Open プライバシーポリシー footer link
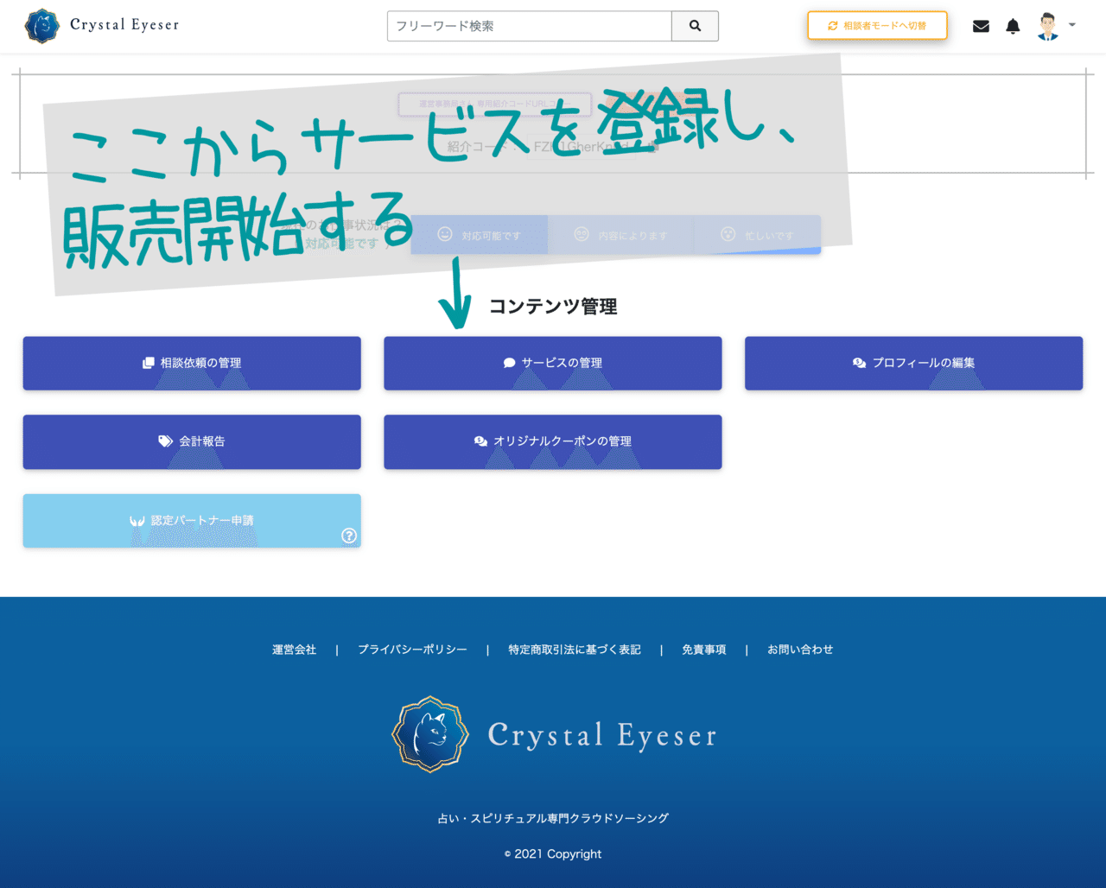1106x888 pixels. pyautogui.click(x=412, y=650)
